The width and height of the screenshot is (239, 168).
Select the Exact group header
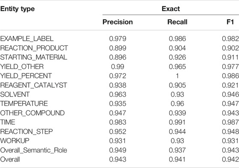point(171,9)
